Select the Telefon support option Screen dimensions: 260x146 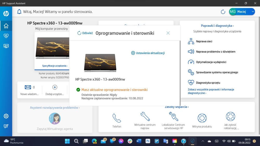coord(117,121)
